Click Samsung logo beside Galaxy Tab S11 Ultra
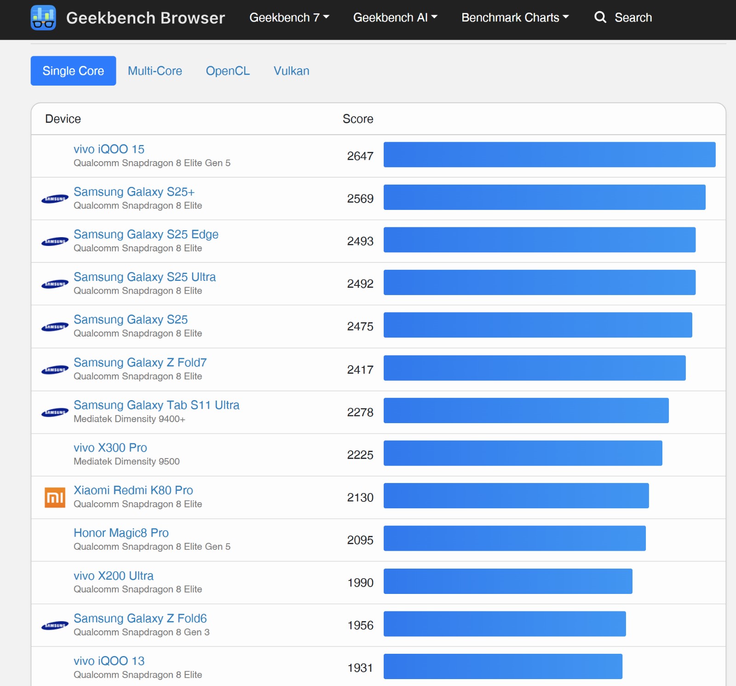This screenshot has height=686, width=736. [x=55, y=413]
